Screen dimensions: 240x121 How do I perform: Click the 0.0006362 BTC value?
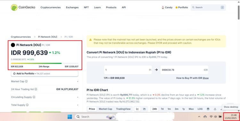(19, 59)
